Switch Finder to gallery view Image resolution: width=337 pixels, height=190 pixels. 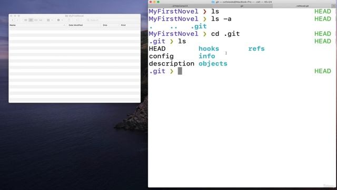click(x=41, y=20)
